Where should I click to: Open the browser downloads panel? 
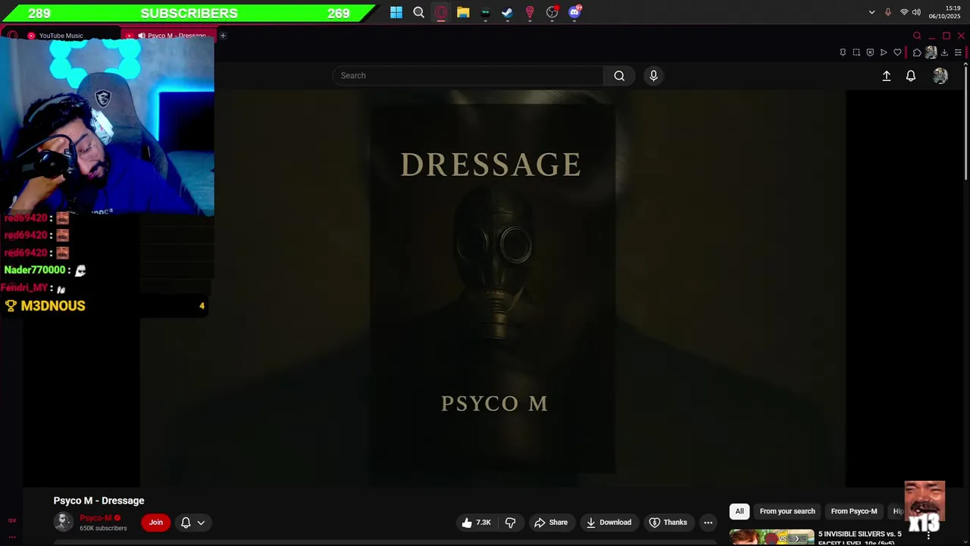[x=944, y=52]
